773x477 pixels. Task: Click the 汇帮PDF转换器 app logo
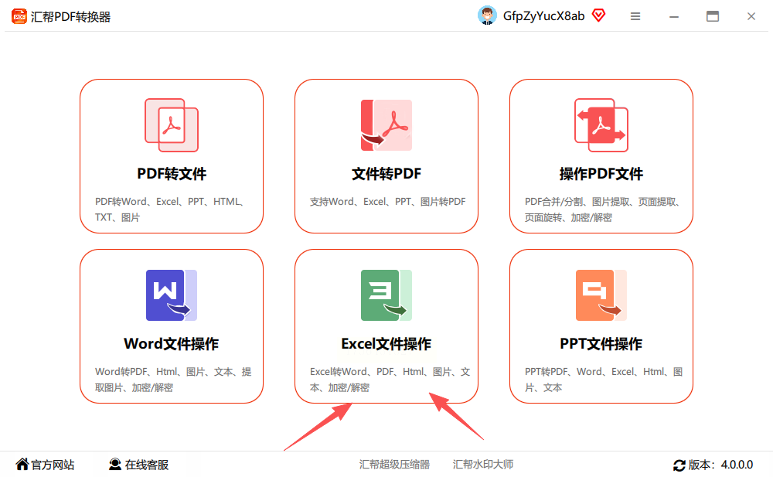tap(19, 16)
